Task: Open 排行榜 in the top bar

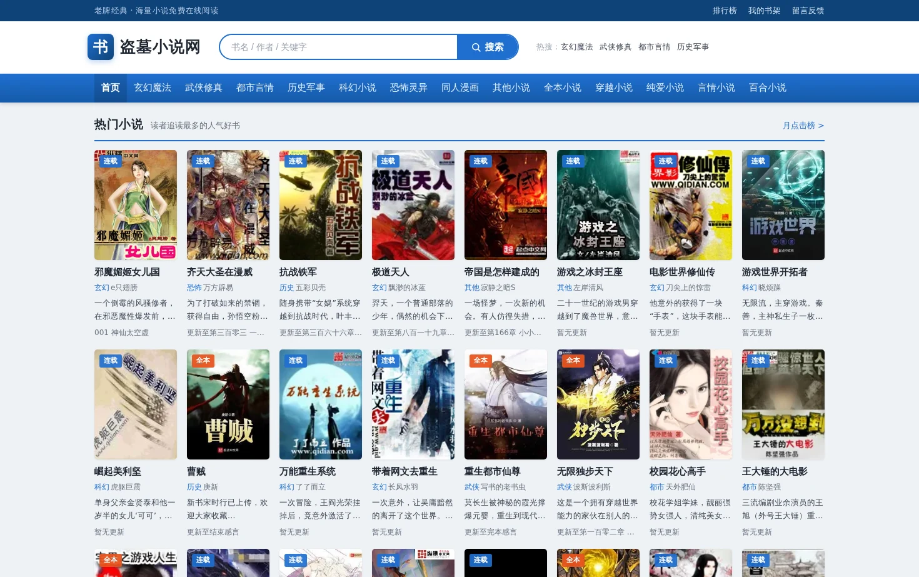Action: point(725,11)
